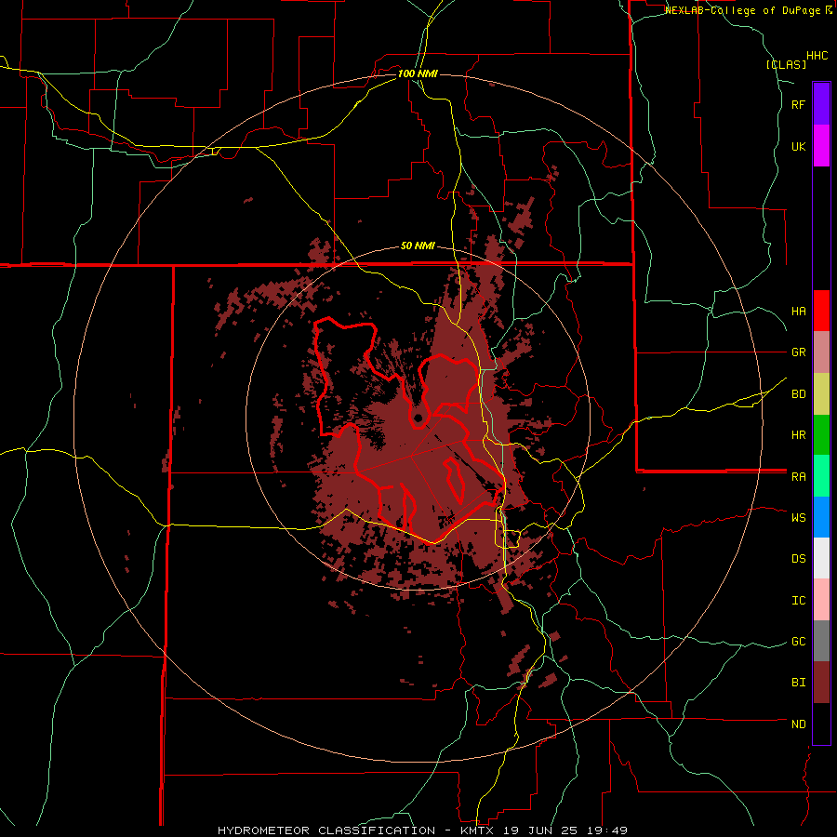Click the WS blue legend block
This screenshot has width=837, height=837.
pos(821,517)
